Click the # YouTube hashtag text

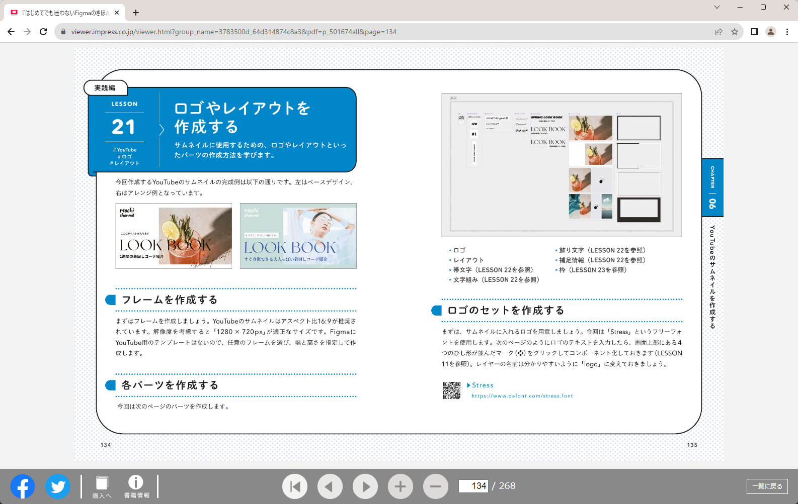125,150
